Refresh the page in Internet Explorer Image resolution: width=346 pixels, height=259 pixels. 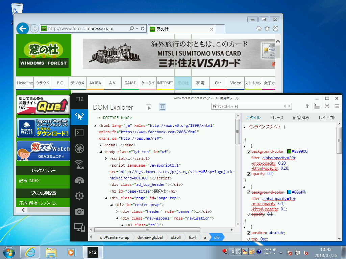(x=143, y=28)
